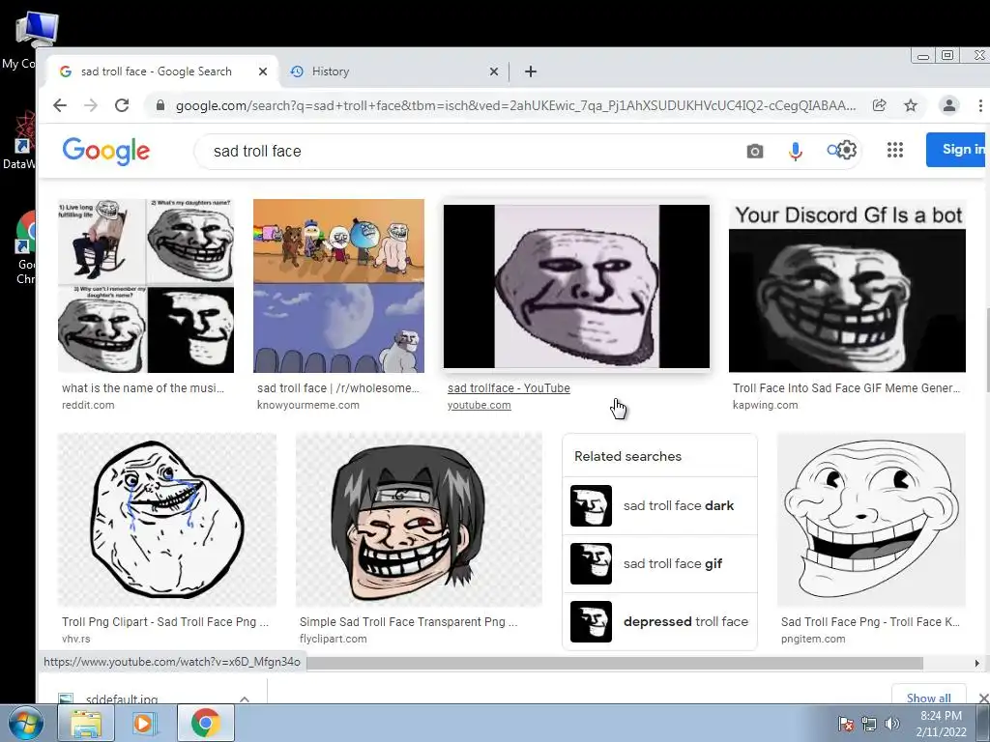
Task: Go back to the previous page
Action: [60, 105]
